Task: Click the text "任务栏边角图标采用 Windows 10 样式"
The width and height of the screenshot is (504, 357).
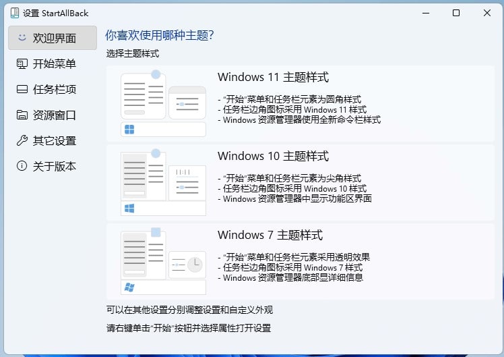Action: [x=294, y=189]
